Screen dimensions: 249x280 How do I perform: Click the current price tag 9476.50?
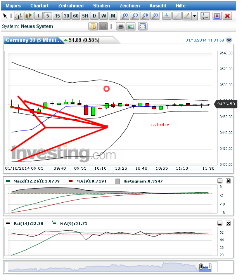(226, 104)
